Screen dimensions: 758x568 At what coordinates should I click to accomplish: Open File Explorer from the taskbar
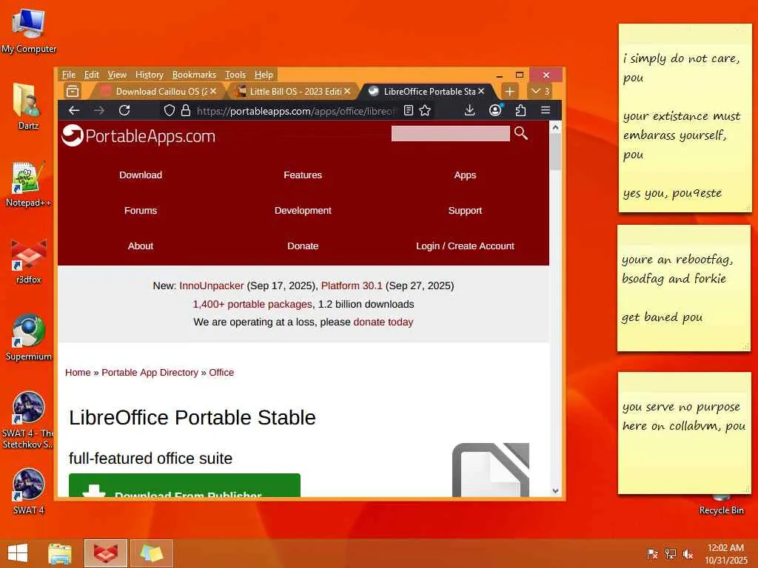point(60,553)
